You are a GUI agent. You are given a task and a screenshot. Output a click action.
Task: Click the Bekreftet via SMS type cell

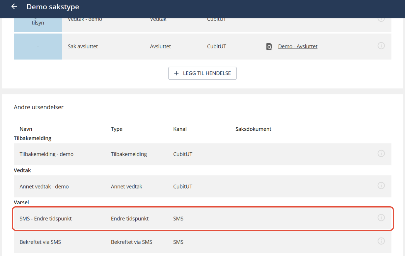(132, 242)
